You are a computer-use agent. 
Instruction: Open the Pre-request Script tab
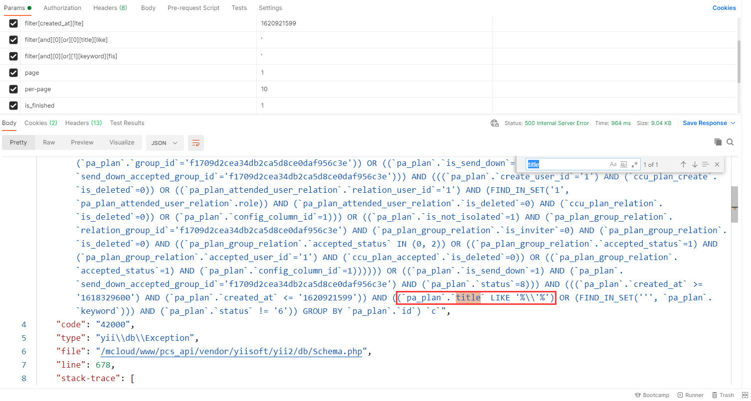193,8
